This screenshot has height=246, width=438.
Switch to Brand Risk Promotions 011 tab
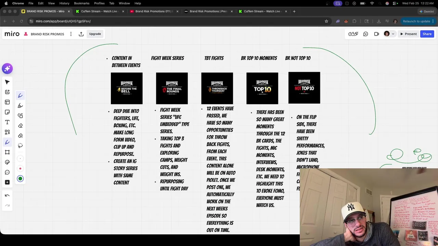154,11
